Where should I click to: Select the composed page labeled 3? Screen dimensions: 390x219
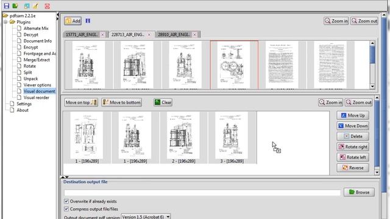click(232, 137)
